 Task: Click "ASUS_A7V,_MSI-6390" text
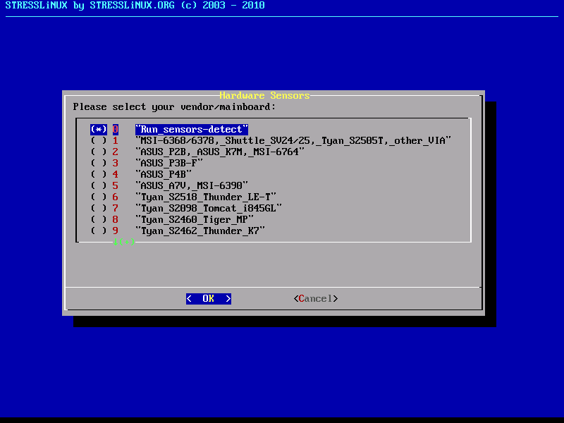(192, 185)
